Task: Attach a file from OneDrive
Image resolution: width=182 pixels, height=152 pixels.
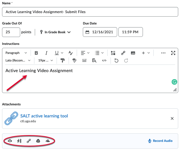Action: (48, 141)
